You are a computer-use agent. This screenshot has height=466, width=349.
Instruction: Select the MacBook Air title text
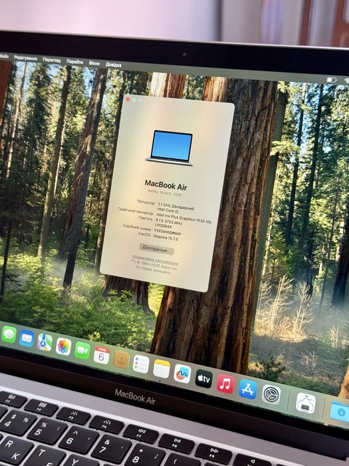[x=166, y=184]
